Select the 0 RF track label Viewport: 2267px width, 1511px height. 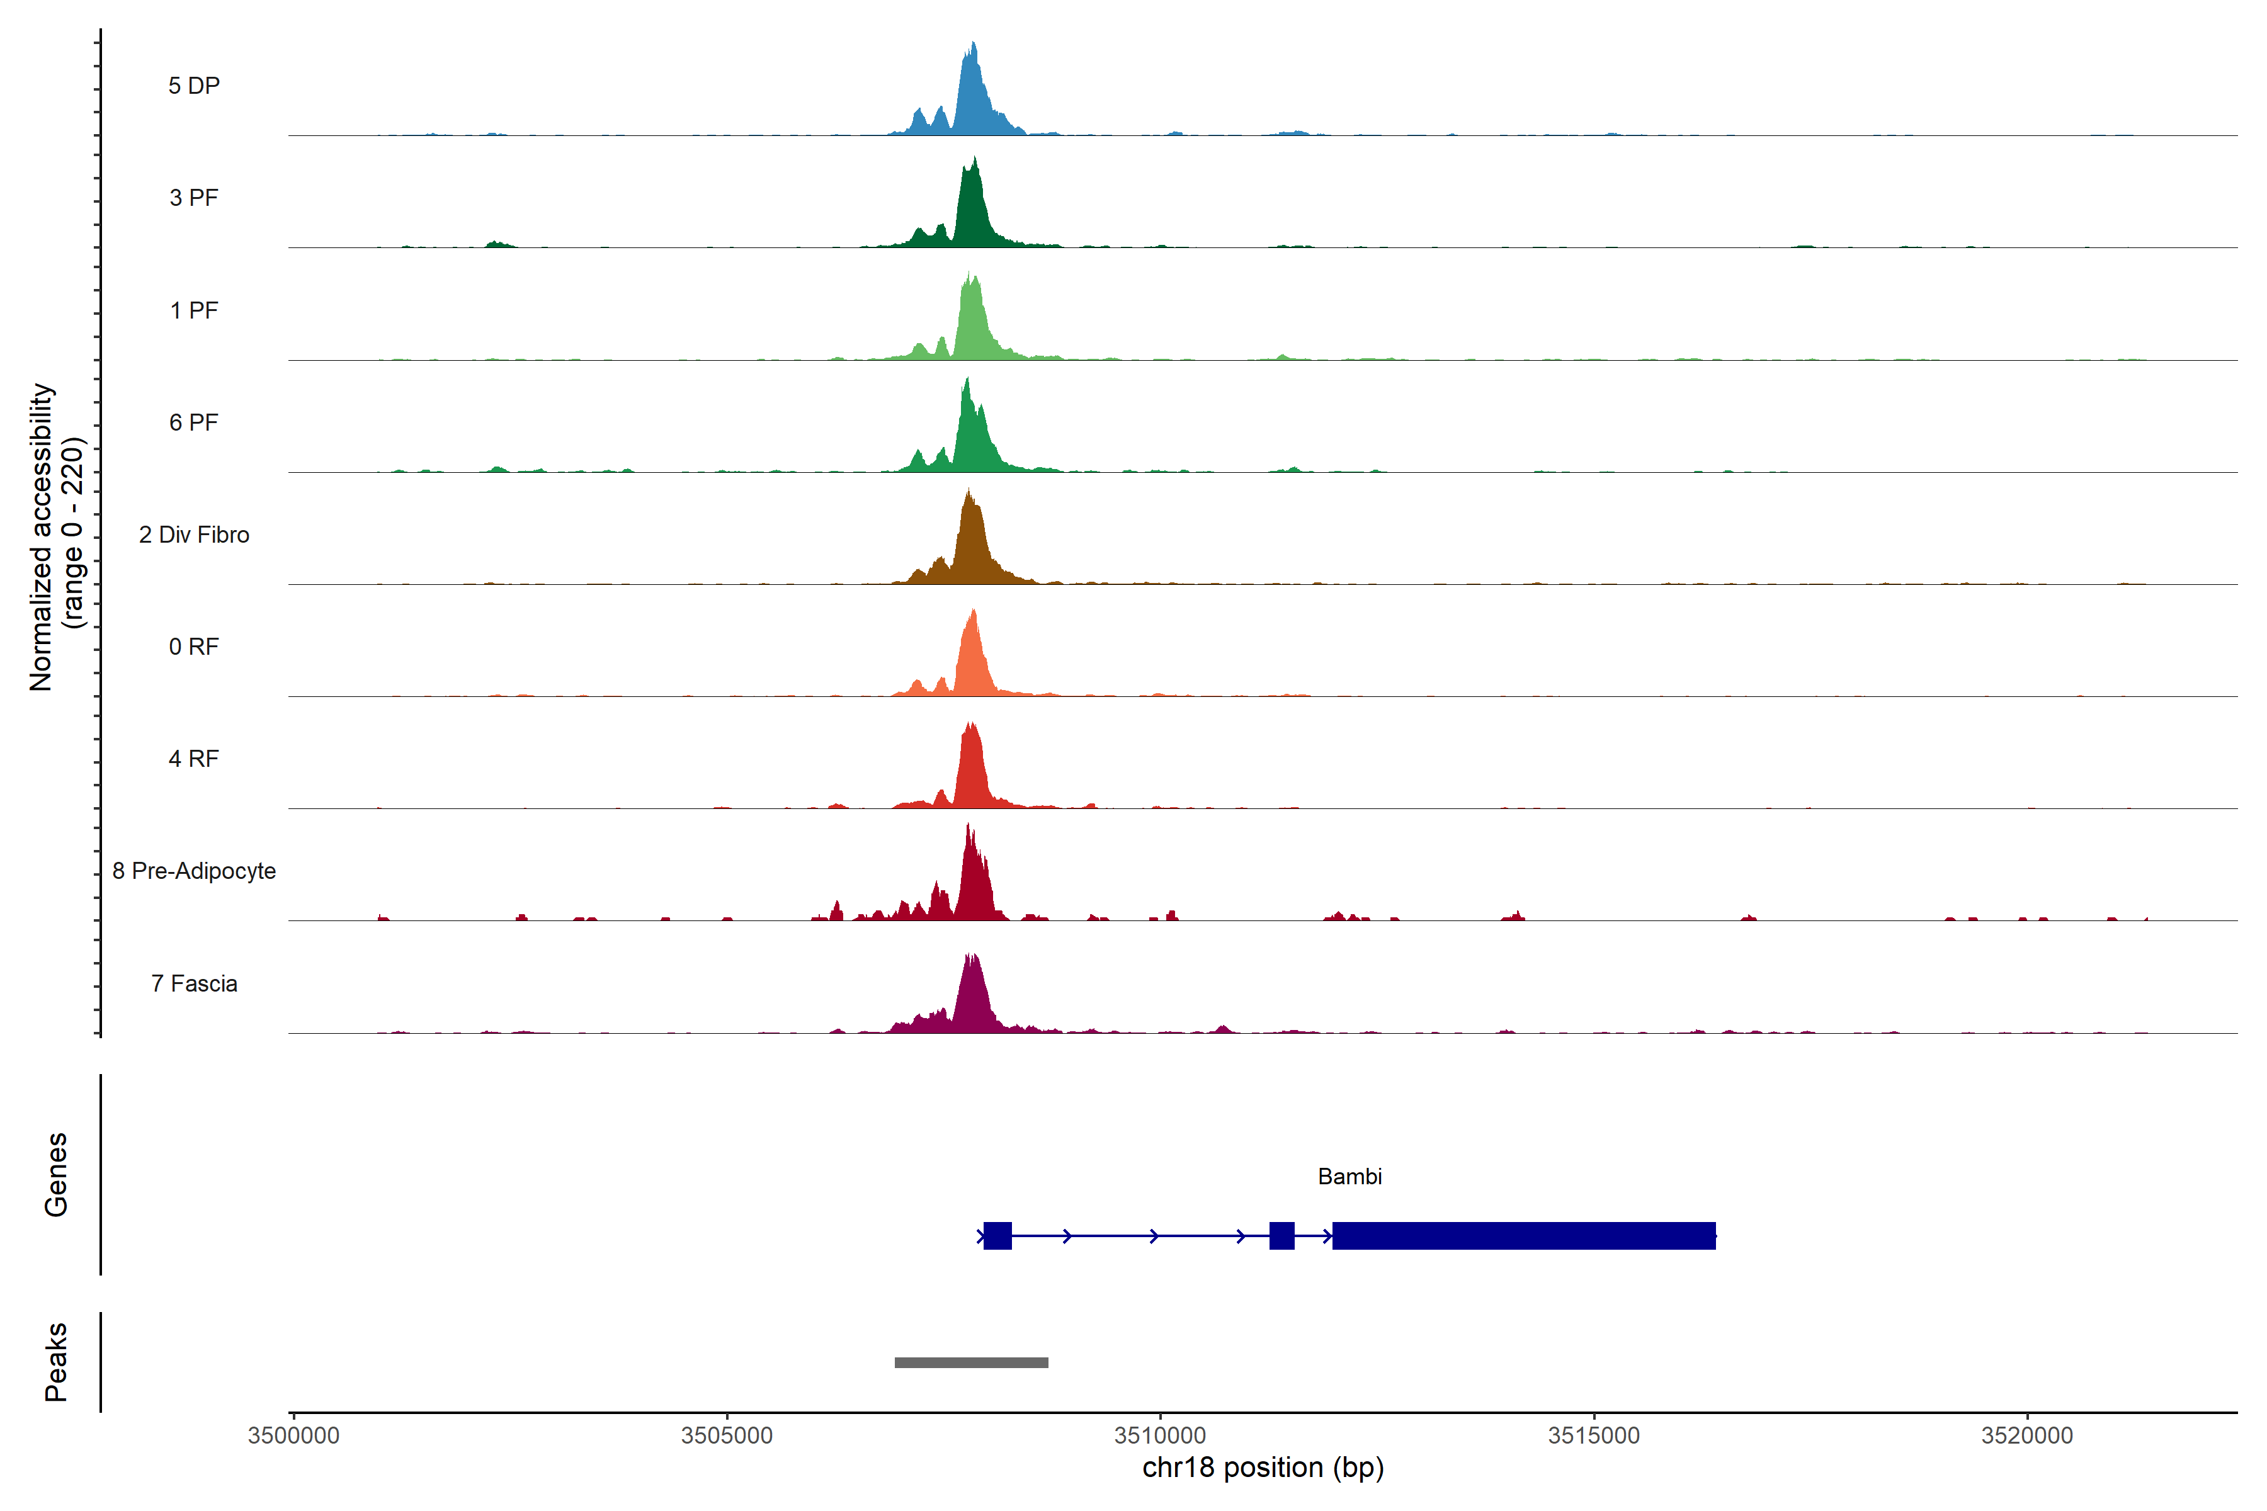pos(194,647)
